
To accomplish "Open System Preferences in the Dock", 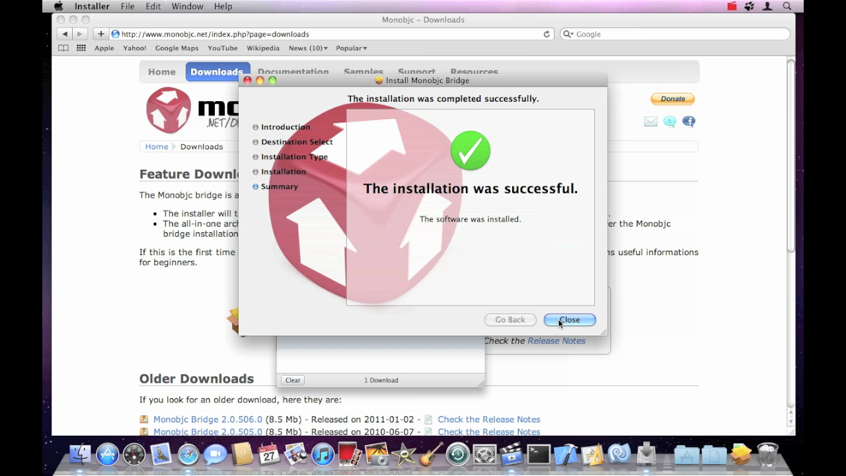I will click(484, 455).
